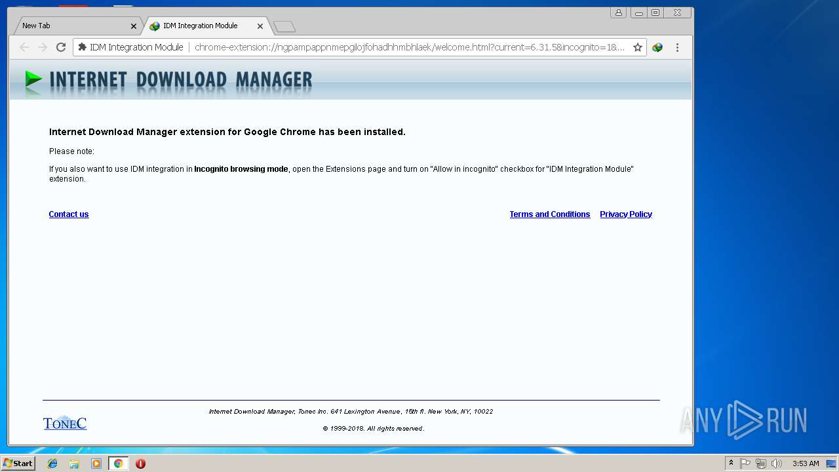Click the Tonec Inc. address footer line

coord(351,412)
